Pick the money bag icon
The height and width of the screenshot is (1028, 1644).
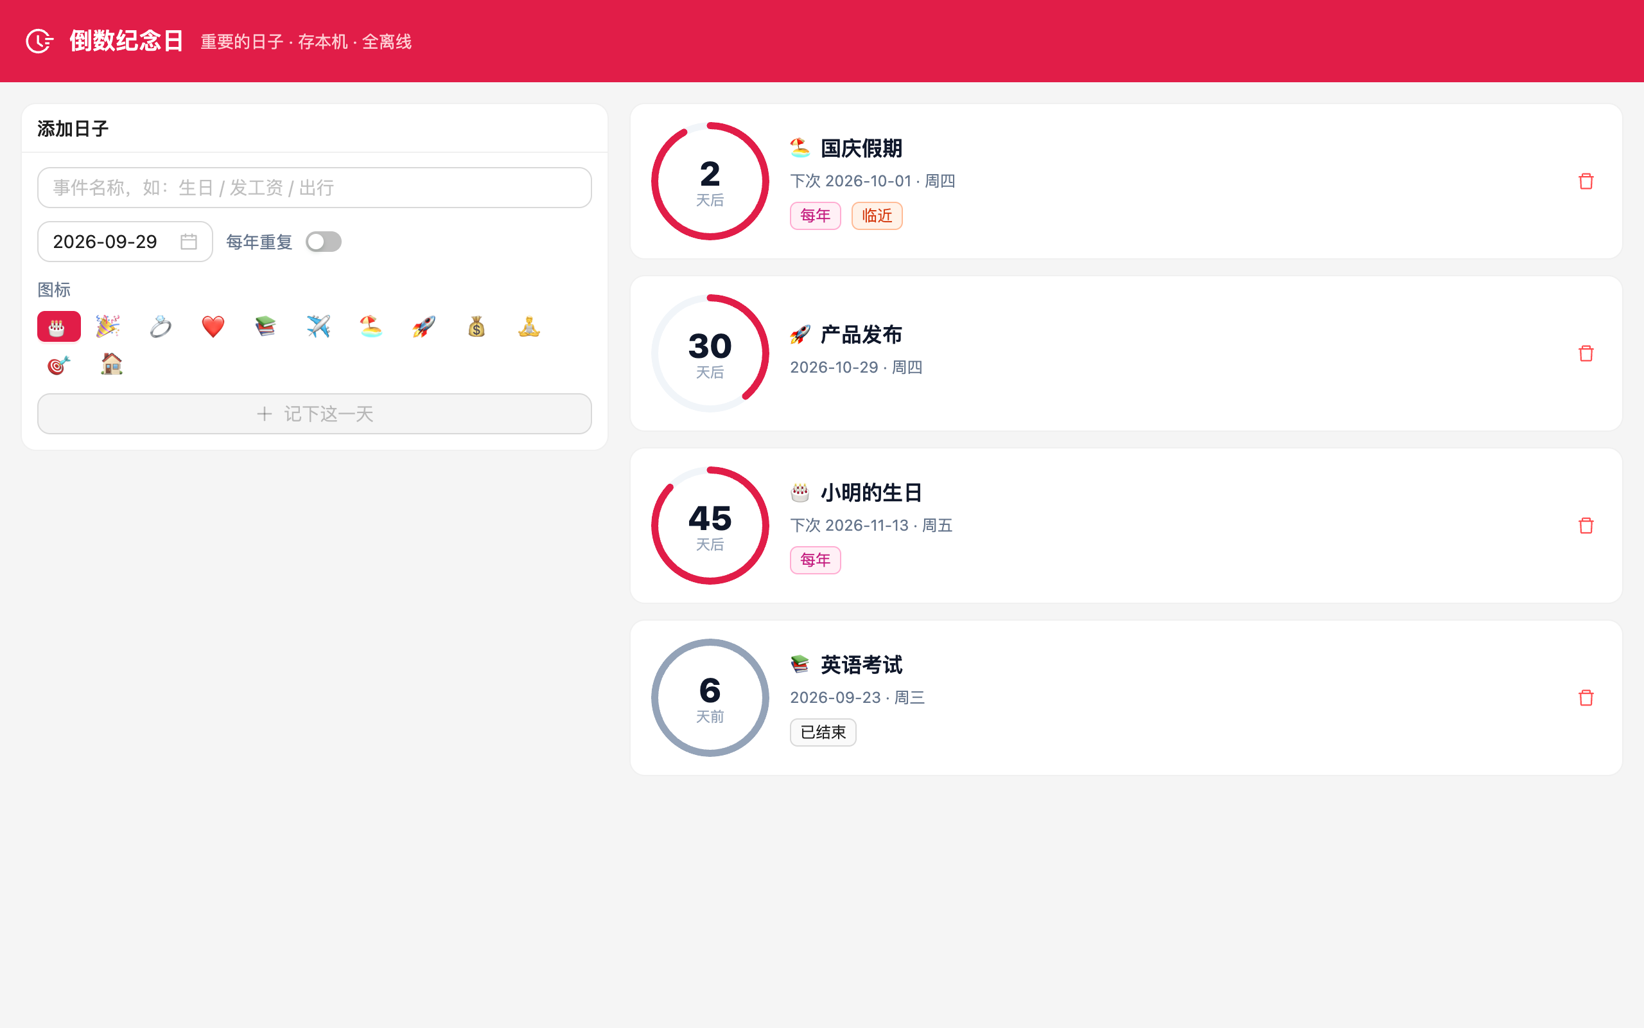pyautogui.click(x=477, y=327)
